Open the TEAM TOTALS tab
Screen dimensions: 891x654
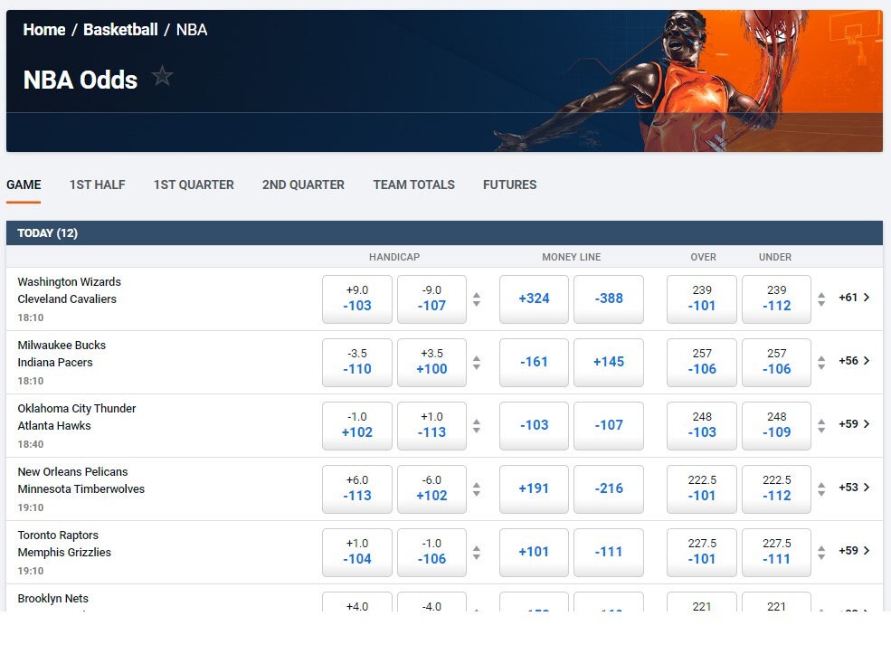coord(413,185)
